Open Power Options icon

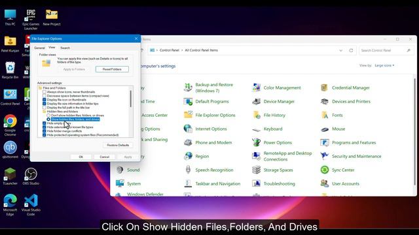coord(257,142)
